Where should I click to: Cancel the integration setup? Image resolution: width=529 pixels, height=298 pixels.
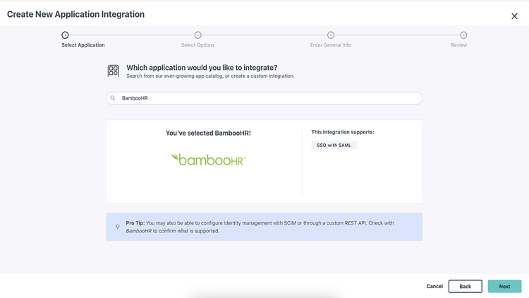click(x=434, y=286)
